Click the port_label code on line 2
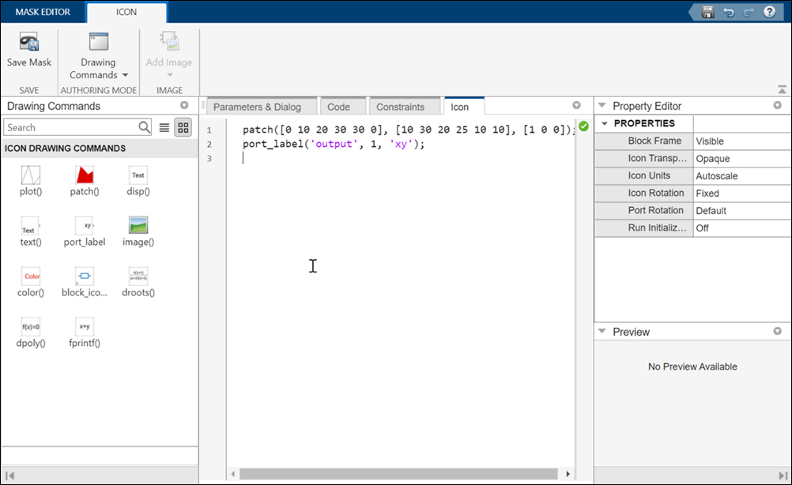 coord(334,144)
